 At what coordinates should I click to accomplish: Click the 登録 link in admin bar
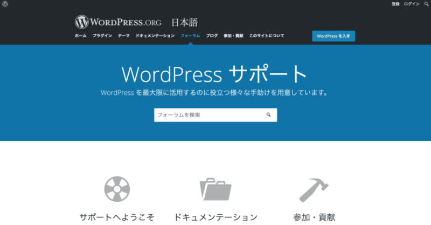[x=395, y=4]
